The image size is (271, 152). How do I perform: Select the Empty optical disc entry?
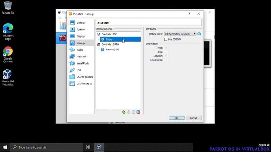[120, 39]
